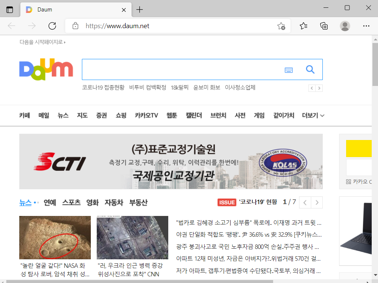The width and height of the screenshot is (378, 283).
Task: Open 지도 in the service menu
Action: point(82,116)
